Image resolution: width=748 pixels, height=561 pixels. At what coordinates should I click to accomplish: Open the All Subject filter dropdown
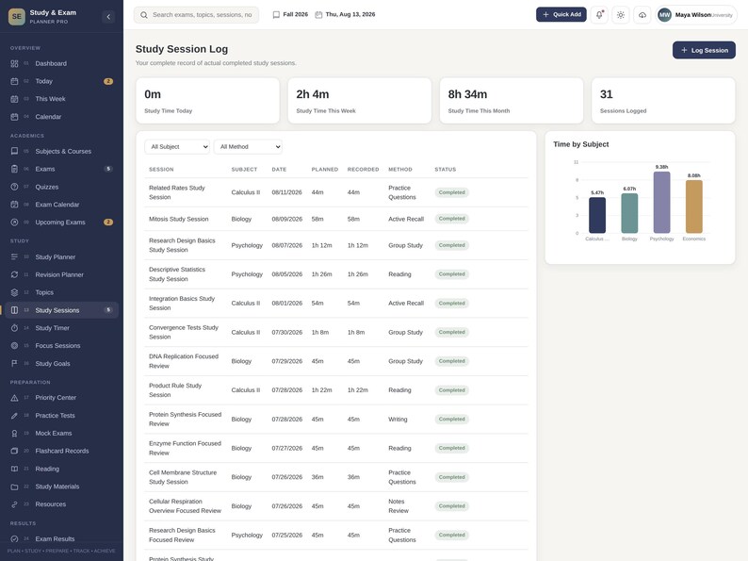[177, 146]
